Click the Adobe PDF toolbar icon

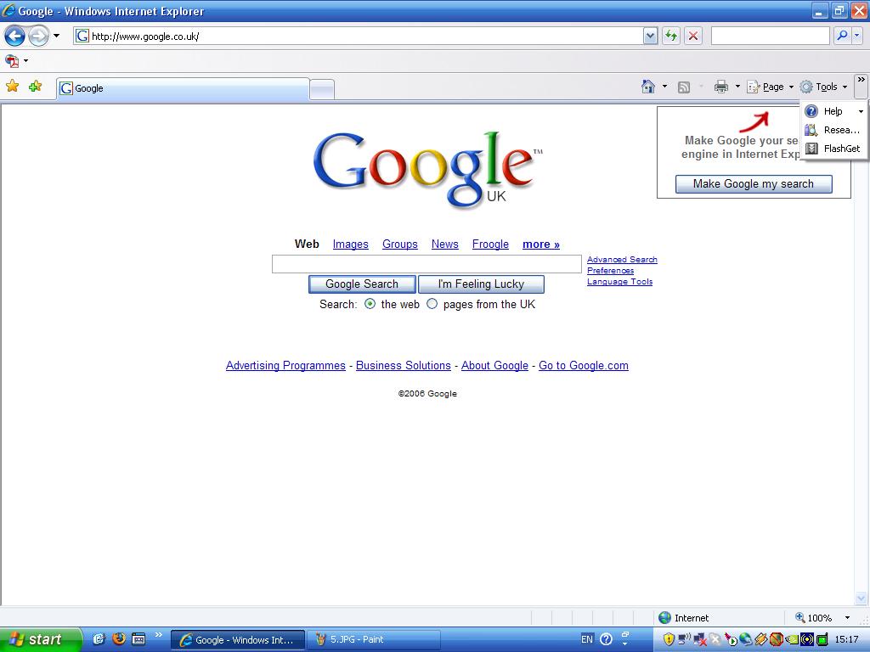tap(12, 60)
